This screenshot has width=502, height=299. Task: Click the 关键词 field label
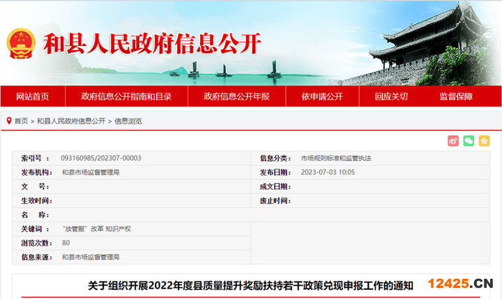36,229
